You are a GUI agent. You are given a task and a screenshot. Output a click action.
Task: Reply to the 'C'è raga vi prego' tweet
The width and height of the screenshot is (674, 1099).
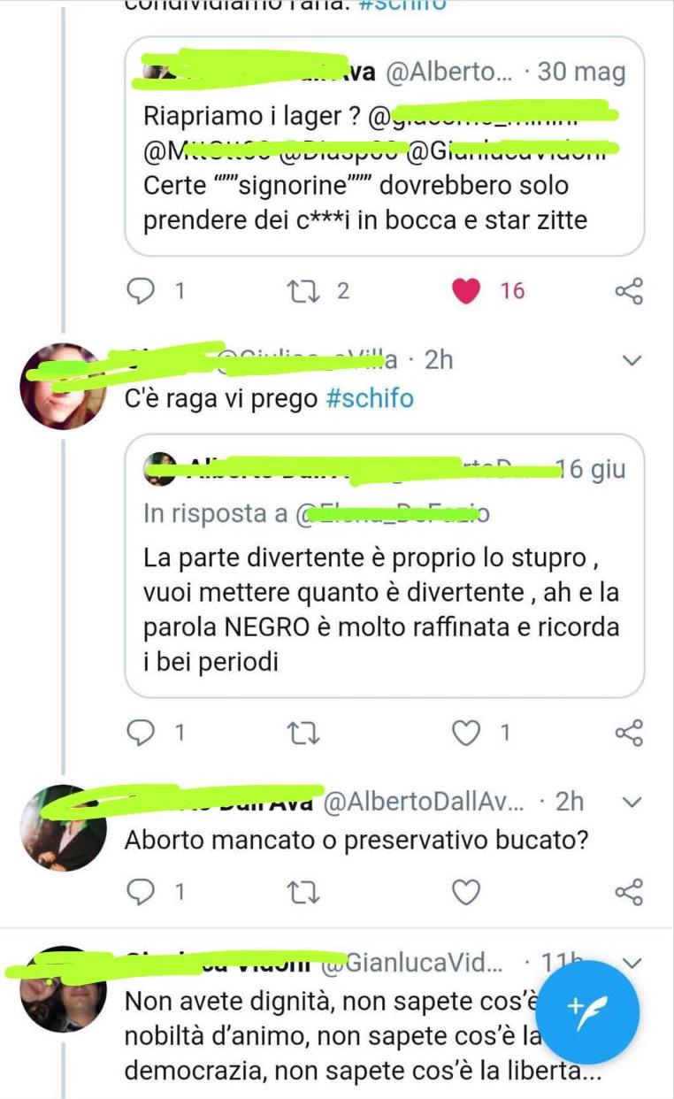141,733
